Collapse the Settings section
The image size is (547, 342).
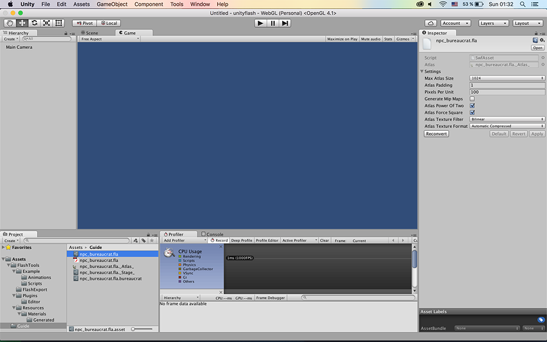click(422, 72)
